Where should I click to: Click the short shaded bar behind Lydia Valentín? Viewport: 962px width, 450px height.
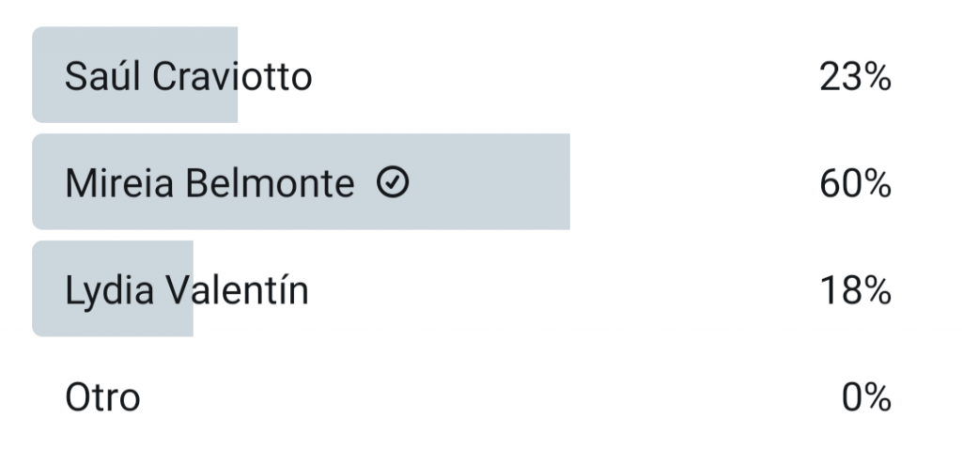[113, 319]
